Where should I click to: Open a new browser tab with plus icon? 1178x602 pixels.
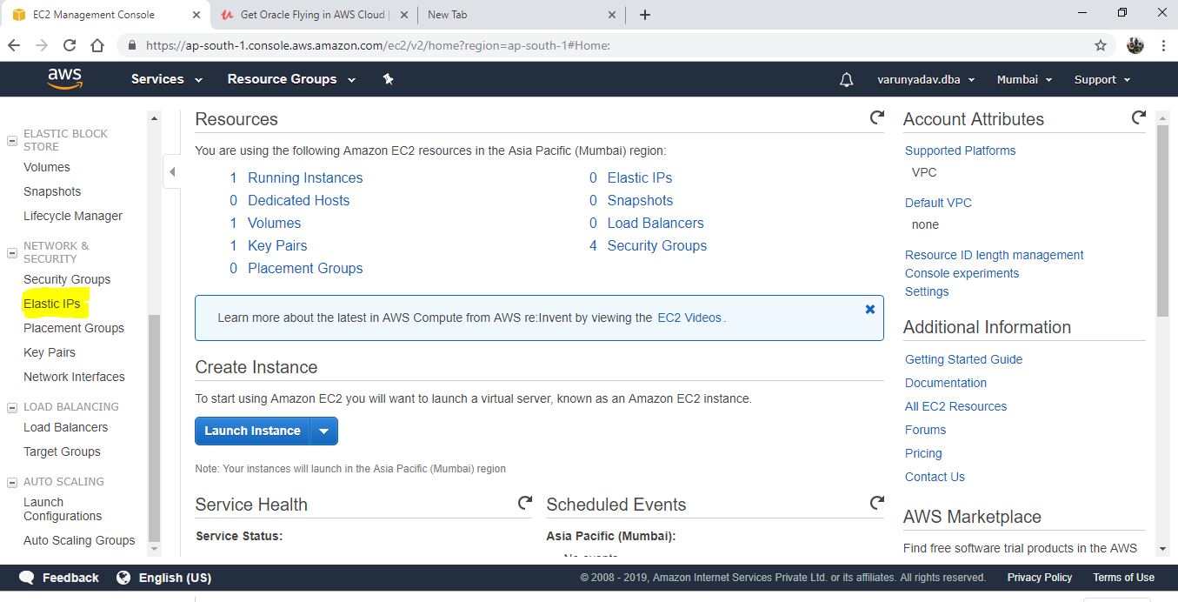644,15
